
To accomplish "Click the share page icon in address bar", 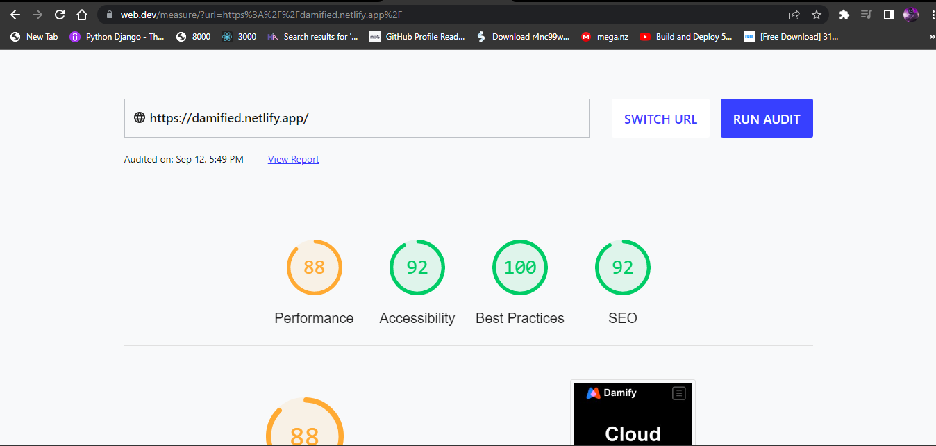I will pyautogui.click(x=794, y=15).
